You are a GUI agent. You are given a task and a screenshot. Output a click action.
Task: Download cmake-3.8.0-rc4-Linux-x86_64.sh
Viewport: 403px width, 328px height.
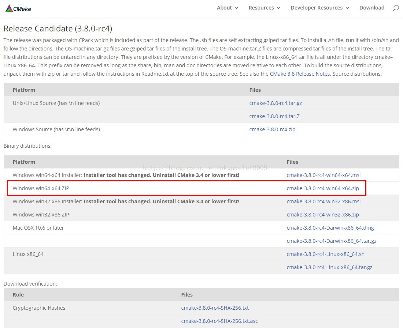click(x=326, y=254)
